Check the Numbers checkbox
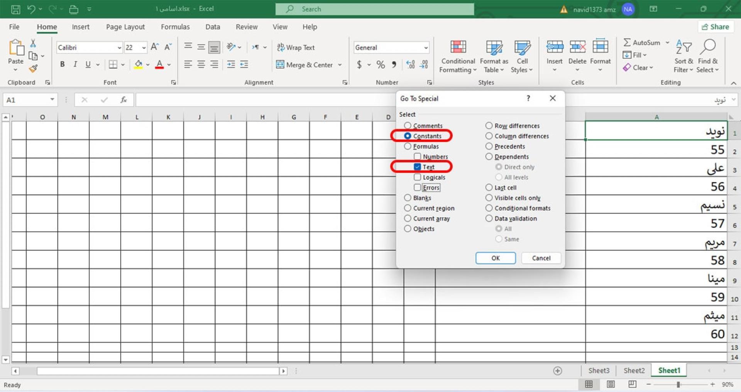This screenshot has width=741, height=392. point(417,156)
